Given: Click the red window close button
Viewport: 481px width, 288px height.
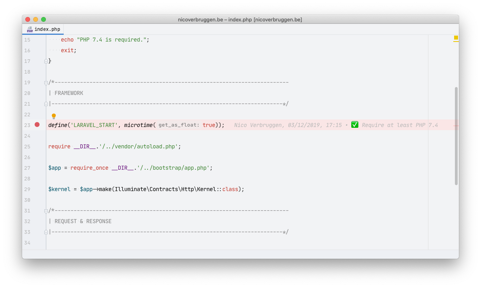Looking at the screenshot, I should (x=28, y=19).
